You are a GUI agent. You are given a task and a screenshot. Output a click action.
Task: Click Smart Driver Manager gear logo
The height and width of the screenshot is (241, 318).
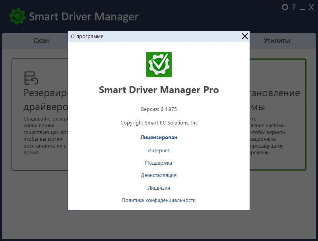[x=17, y=16]
